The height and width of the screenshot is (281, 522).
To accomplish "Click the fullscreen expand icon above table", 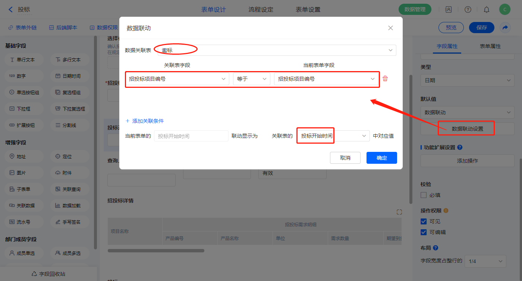I will pos(399,212).
